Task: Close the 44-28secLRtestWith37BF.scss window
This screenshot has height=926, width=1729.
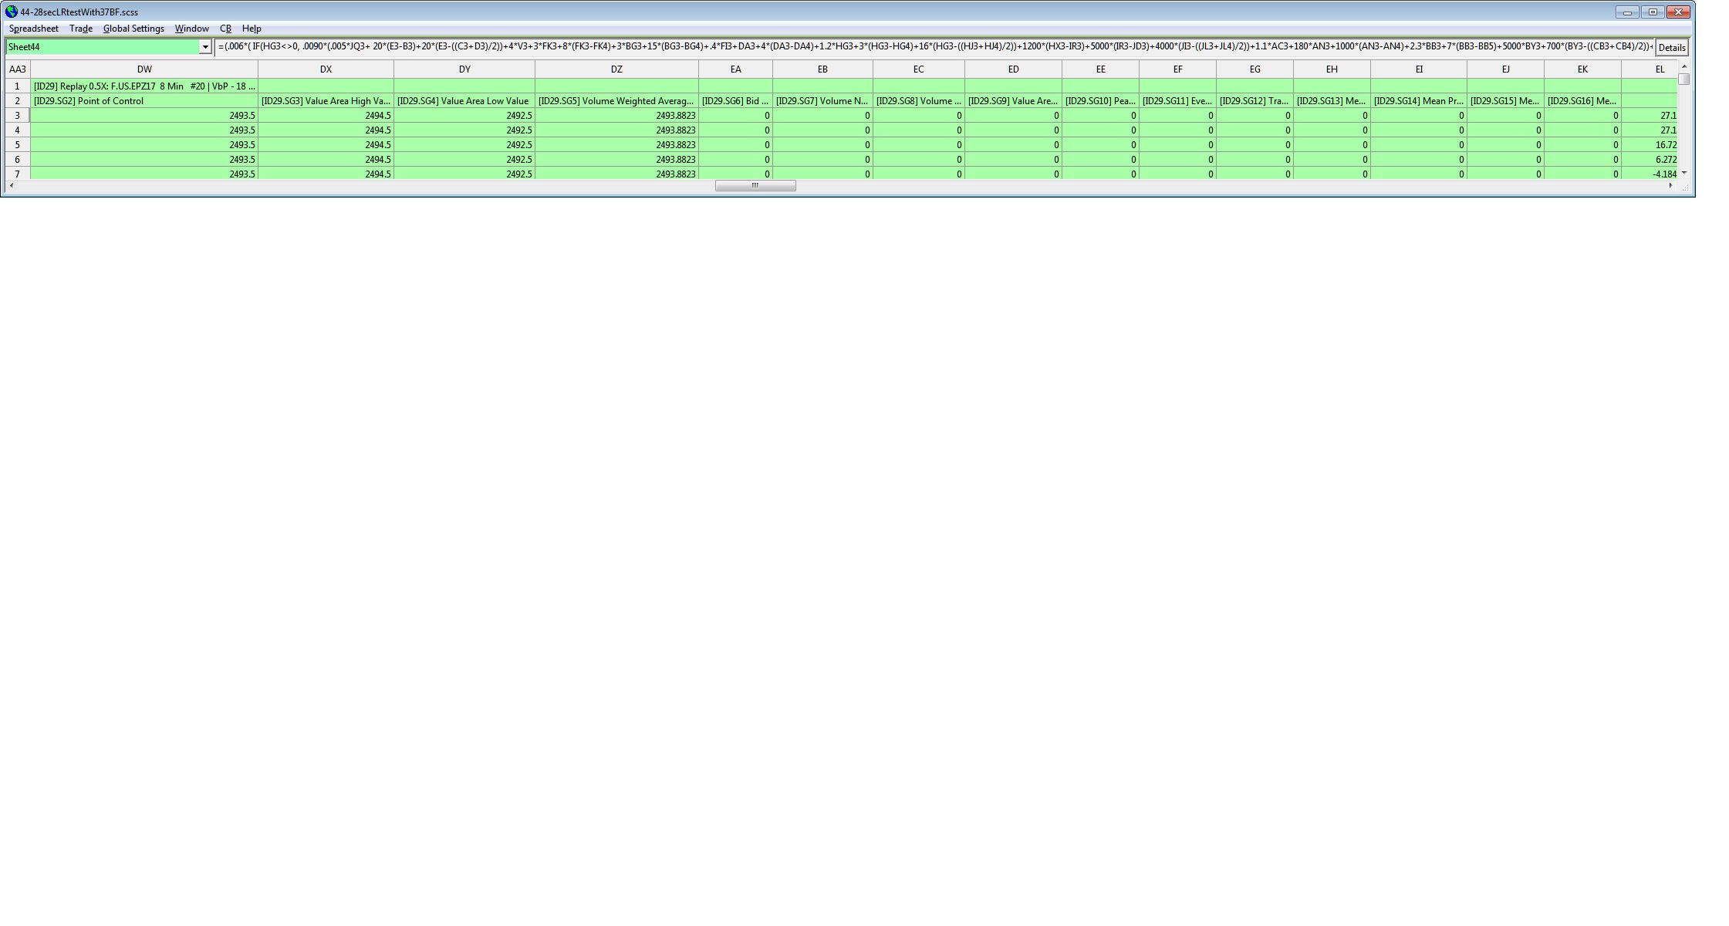Action: point(1678,12)
